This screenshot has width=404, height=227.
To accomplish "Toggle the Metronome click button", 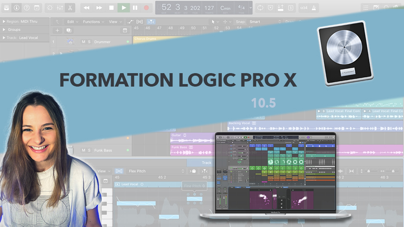I will (314, 8).
